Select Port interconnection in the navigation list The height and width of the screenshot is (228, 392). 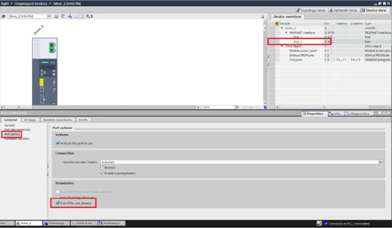click(x=18, y=129)
